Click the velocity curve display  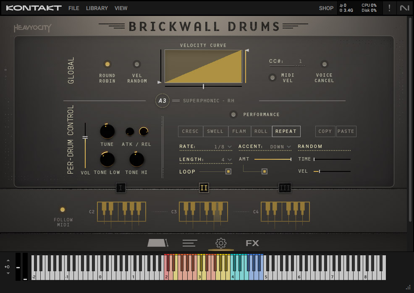pos(203,66)
